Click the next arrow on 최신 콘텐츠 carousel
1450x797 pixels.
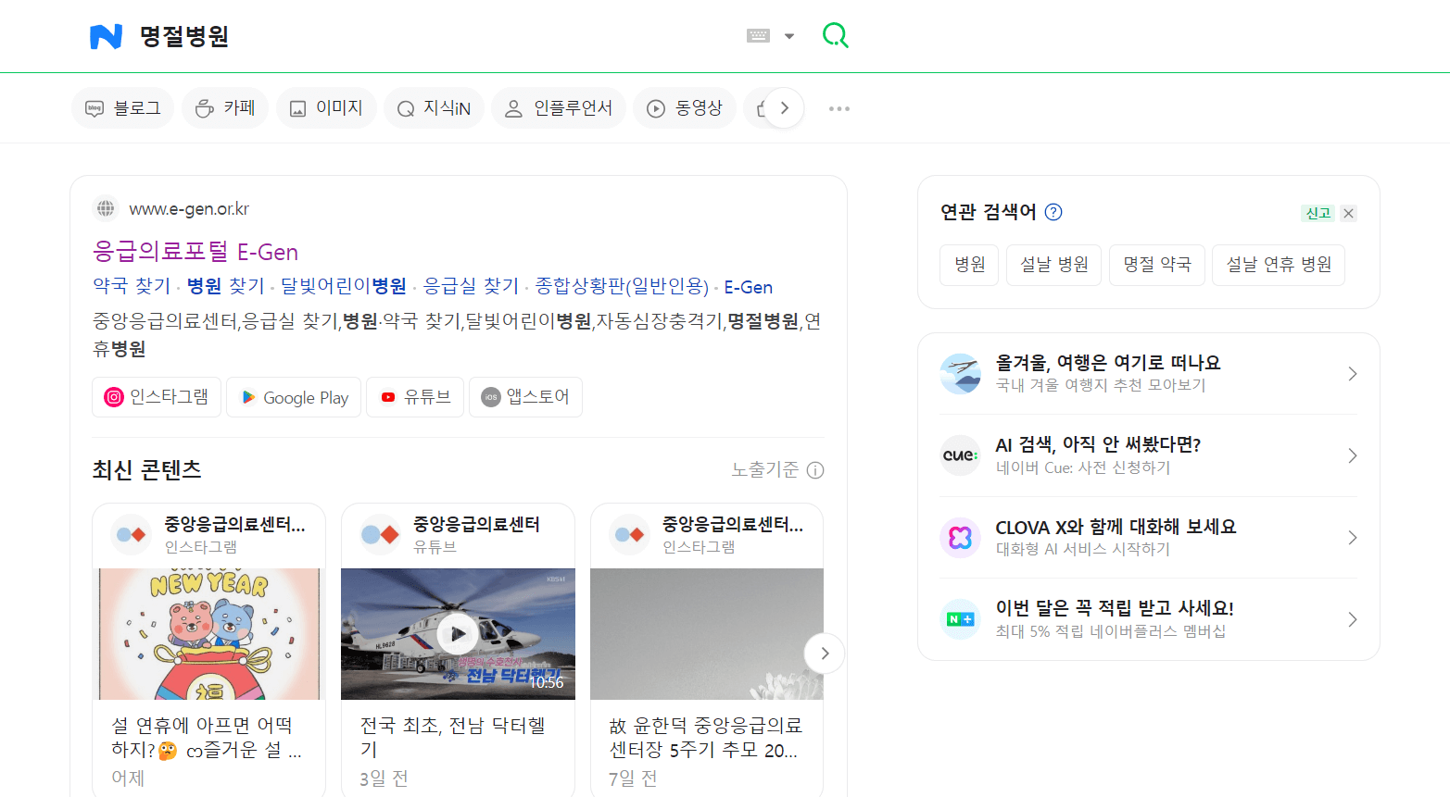pos(824,653)
